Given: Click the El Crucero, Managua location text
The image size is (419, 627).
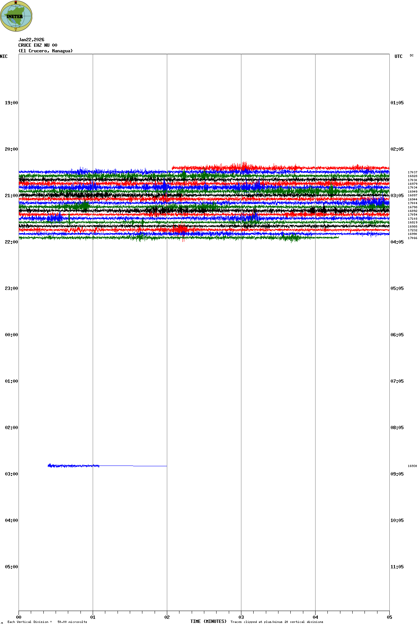Looking at the screenshot, I should pyautogui.click(x=46, y=51).
